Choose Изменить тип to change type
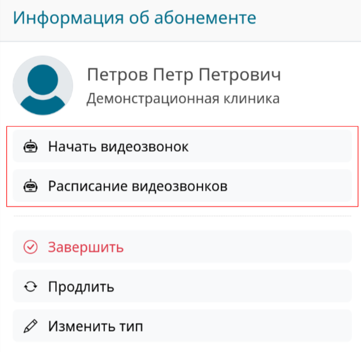This screenshot has height=352, width=361. (95, 326)
